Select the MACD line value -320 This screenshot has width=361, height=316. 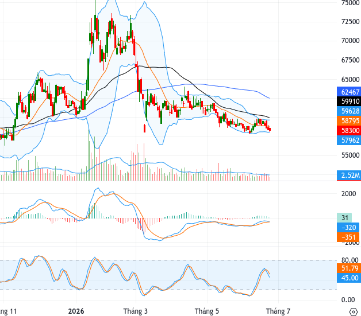point(348,227)
